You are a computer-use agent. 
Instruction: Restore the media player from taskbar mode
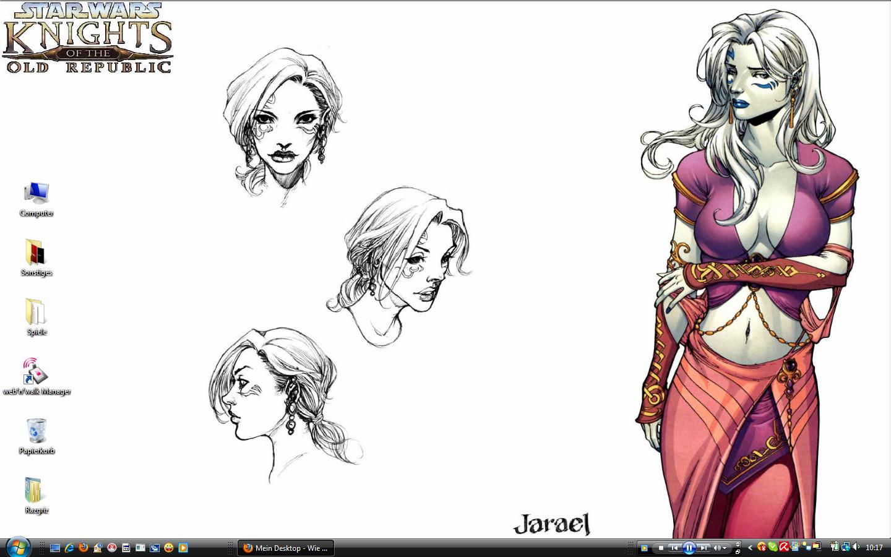(738, 551)
